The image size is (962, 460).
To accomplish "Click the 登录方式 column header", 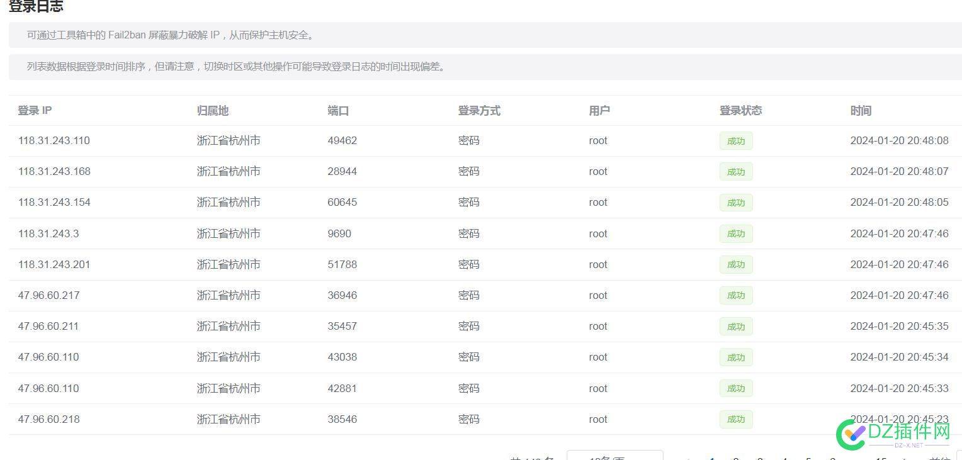I will coord(479,111).
